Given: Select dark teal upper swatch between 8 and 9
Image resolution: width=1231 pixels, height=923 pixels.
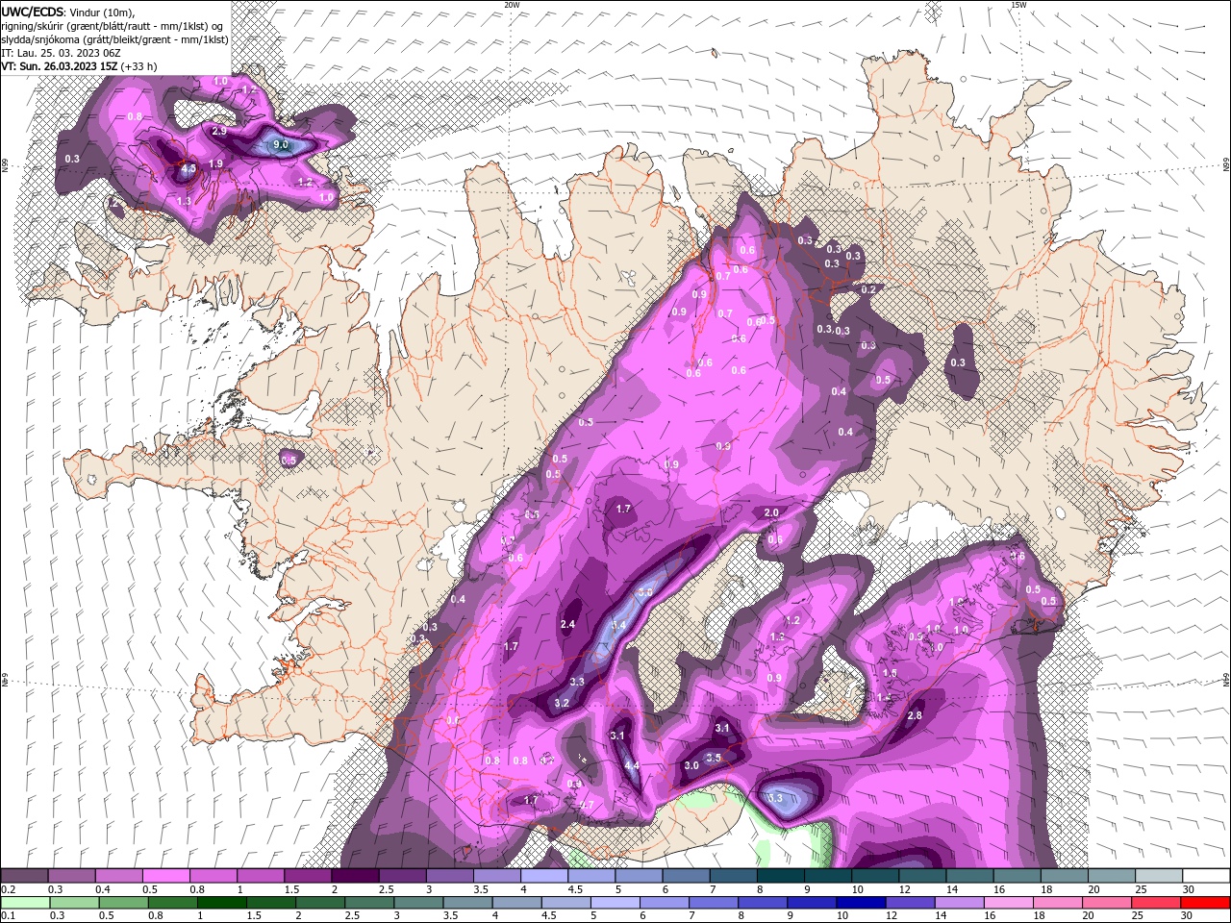Looking at the screenshot, I should click(781, 876).
